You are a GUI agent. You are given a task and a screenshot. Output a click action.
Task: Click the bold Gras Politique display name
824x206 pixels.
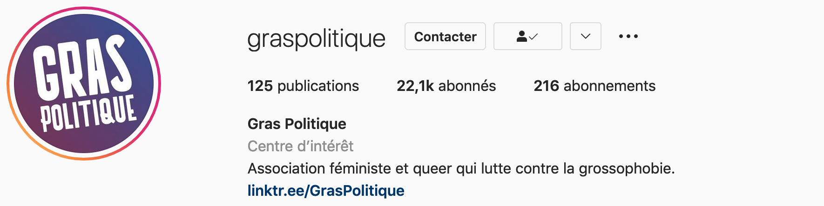297,124
